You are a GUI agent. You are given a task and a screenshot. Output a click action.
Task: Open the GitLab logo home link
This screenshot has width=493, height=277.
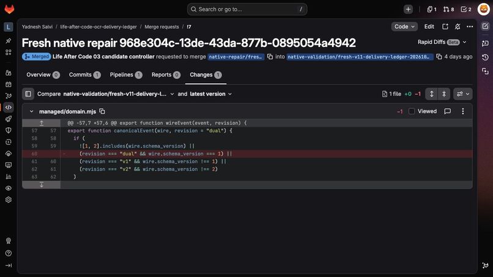(9, 9)
